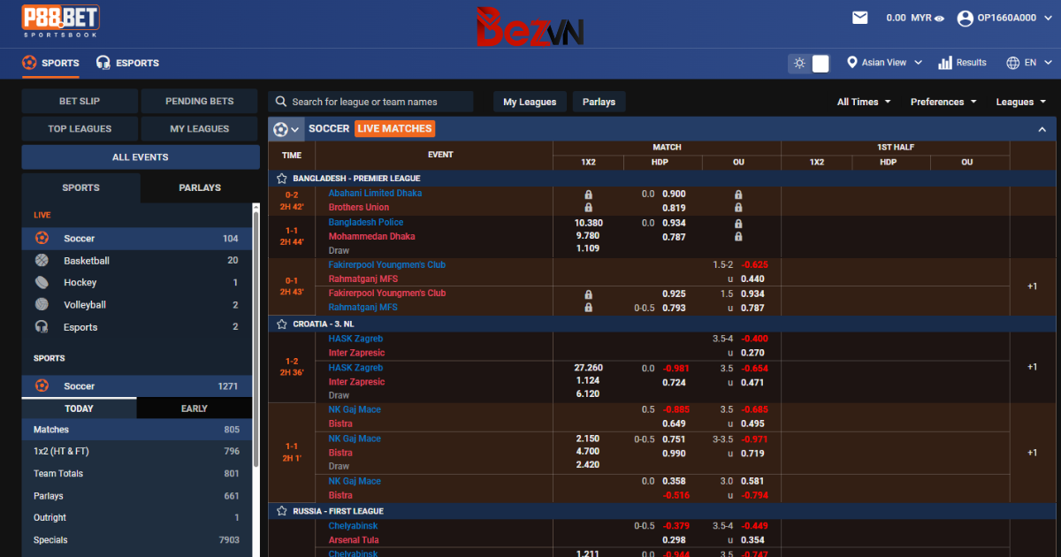The image size is (1061, 557).
Task: Switch to the Esports tab
Action: pyautogui.click(x=128, y=63)
